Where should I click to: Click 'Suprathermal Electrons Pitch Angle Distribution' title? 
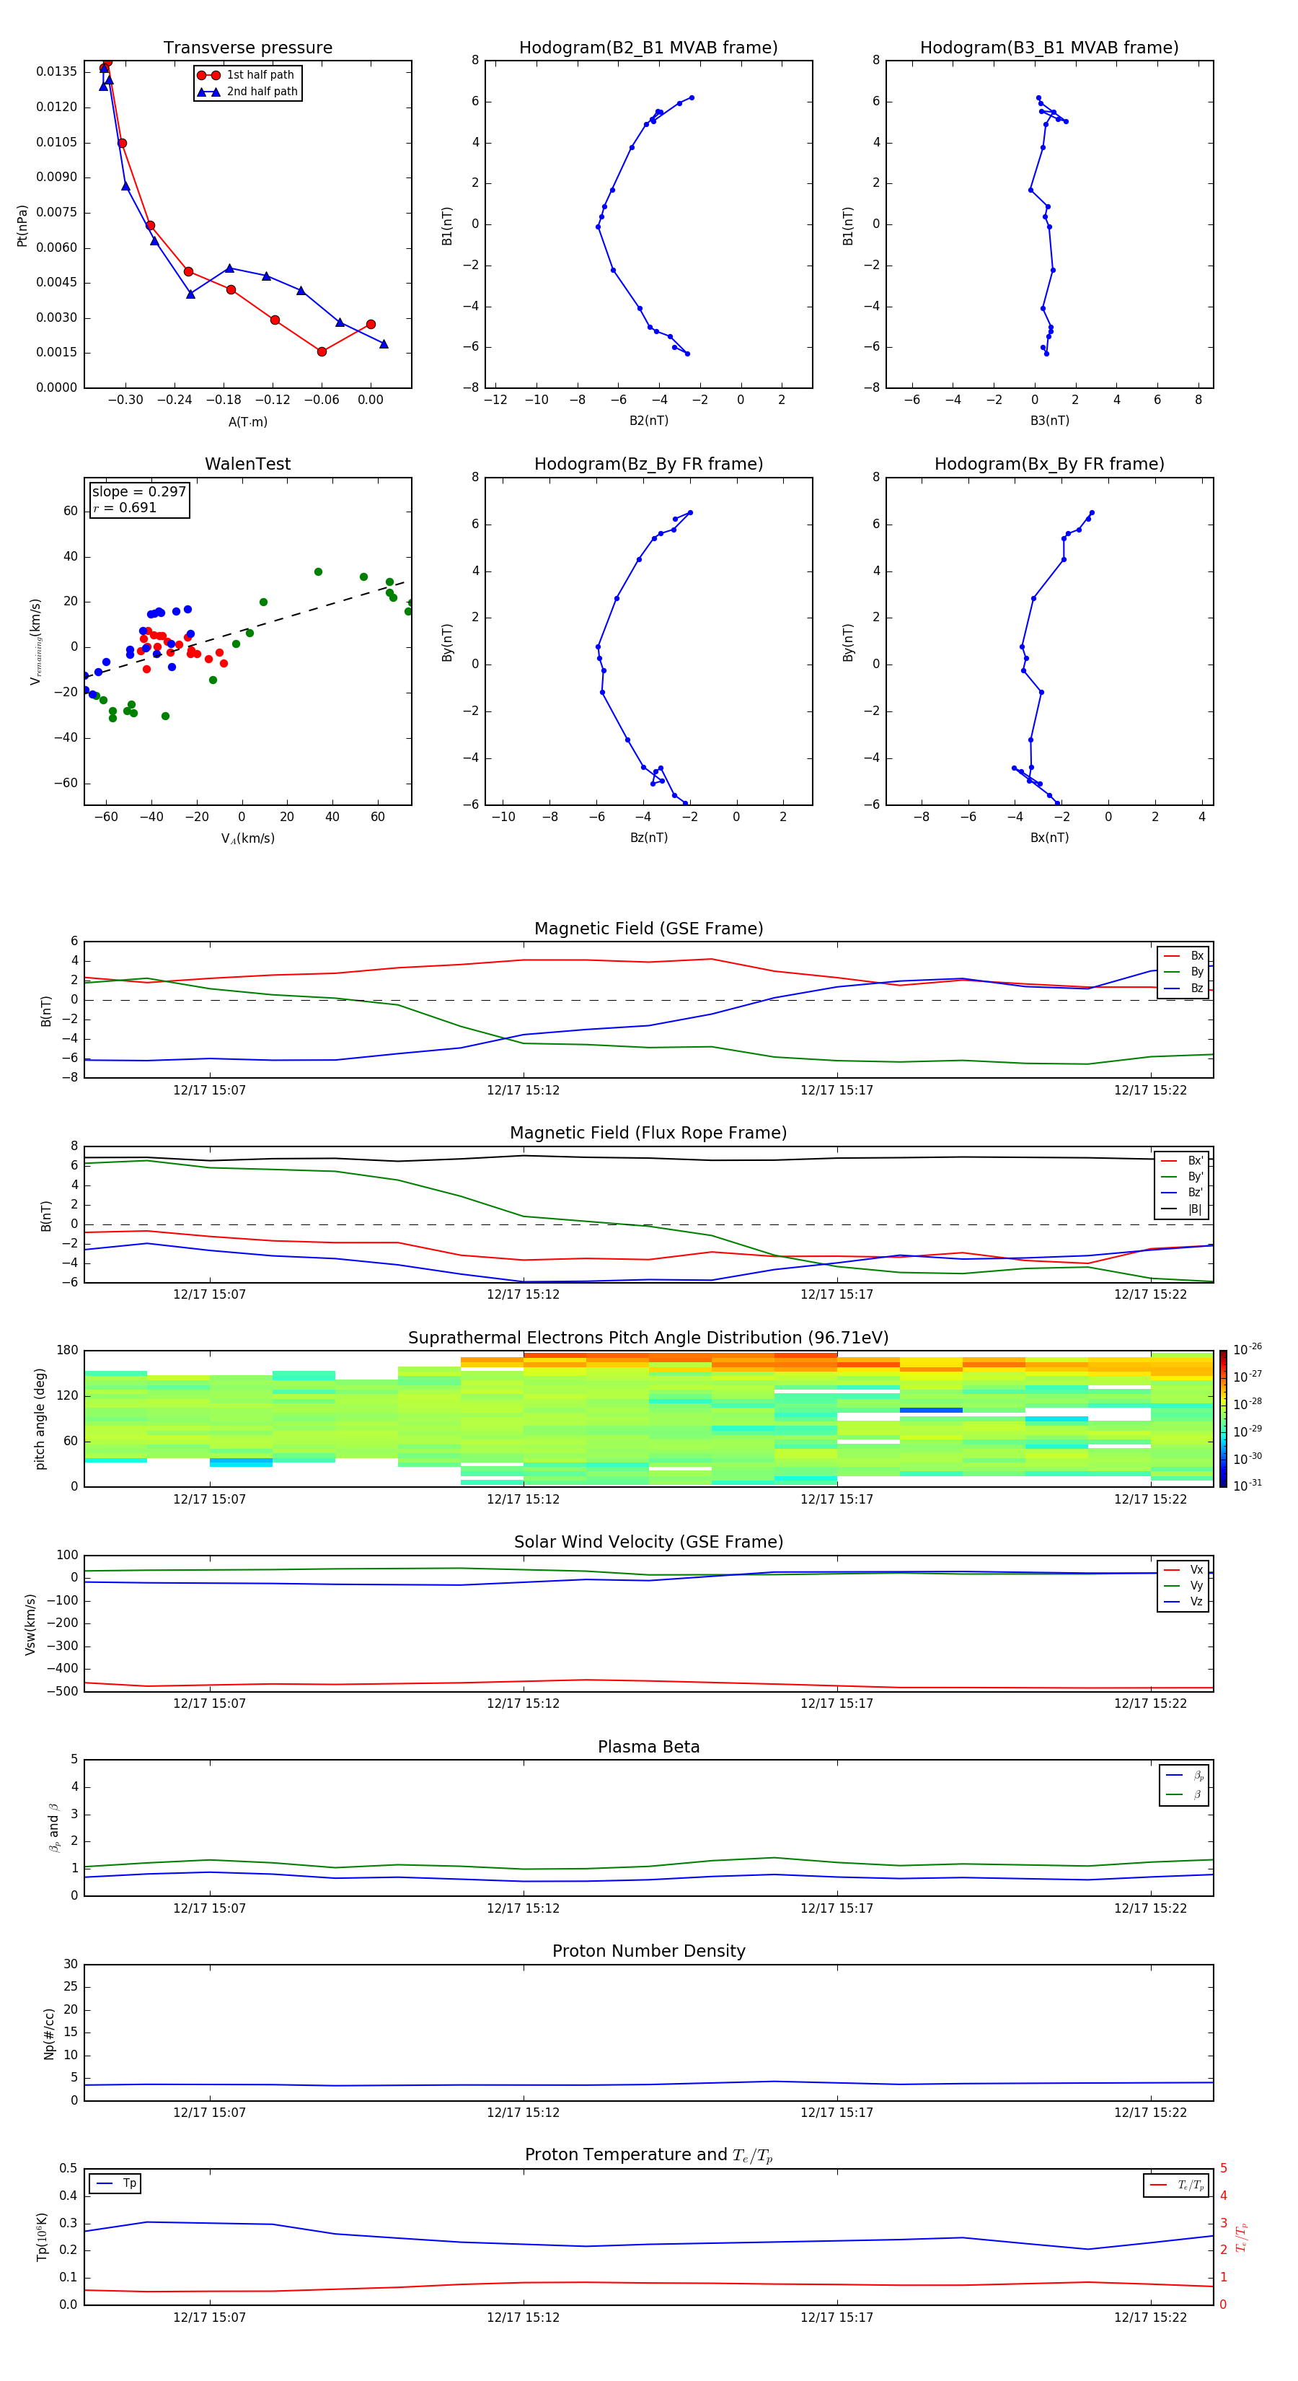[648, 1338]
